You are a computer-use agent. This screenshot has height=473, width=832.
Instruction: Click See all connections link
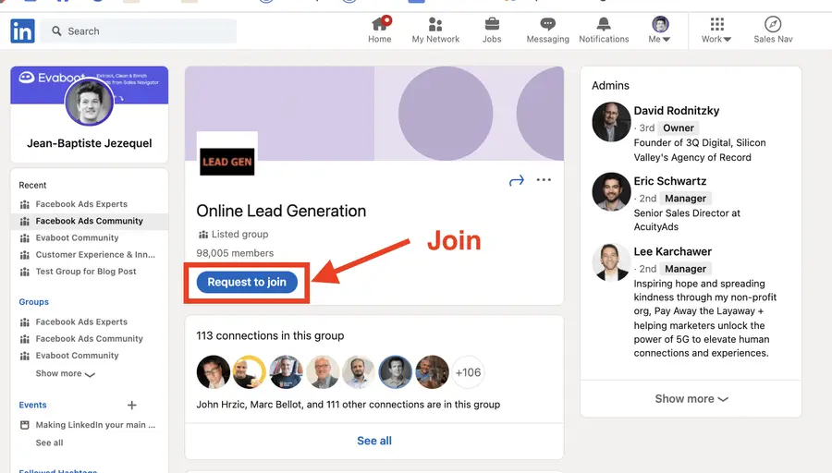(x=374, y=441)
